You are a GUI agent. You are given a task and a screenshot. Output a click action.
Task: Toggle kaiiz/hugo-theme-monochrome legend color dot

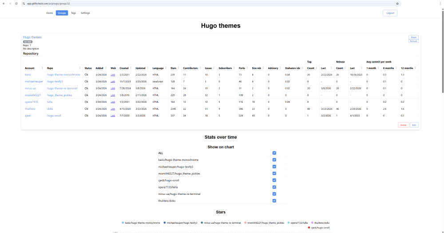click(123, 223)
